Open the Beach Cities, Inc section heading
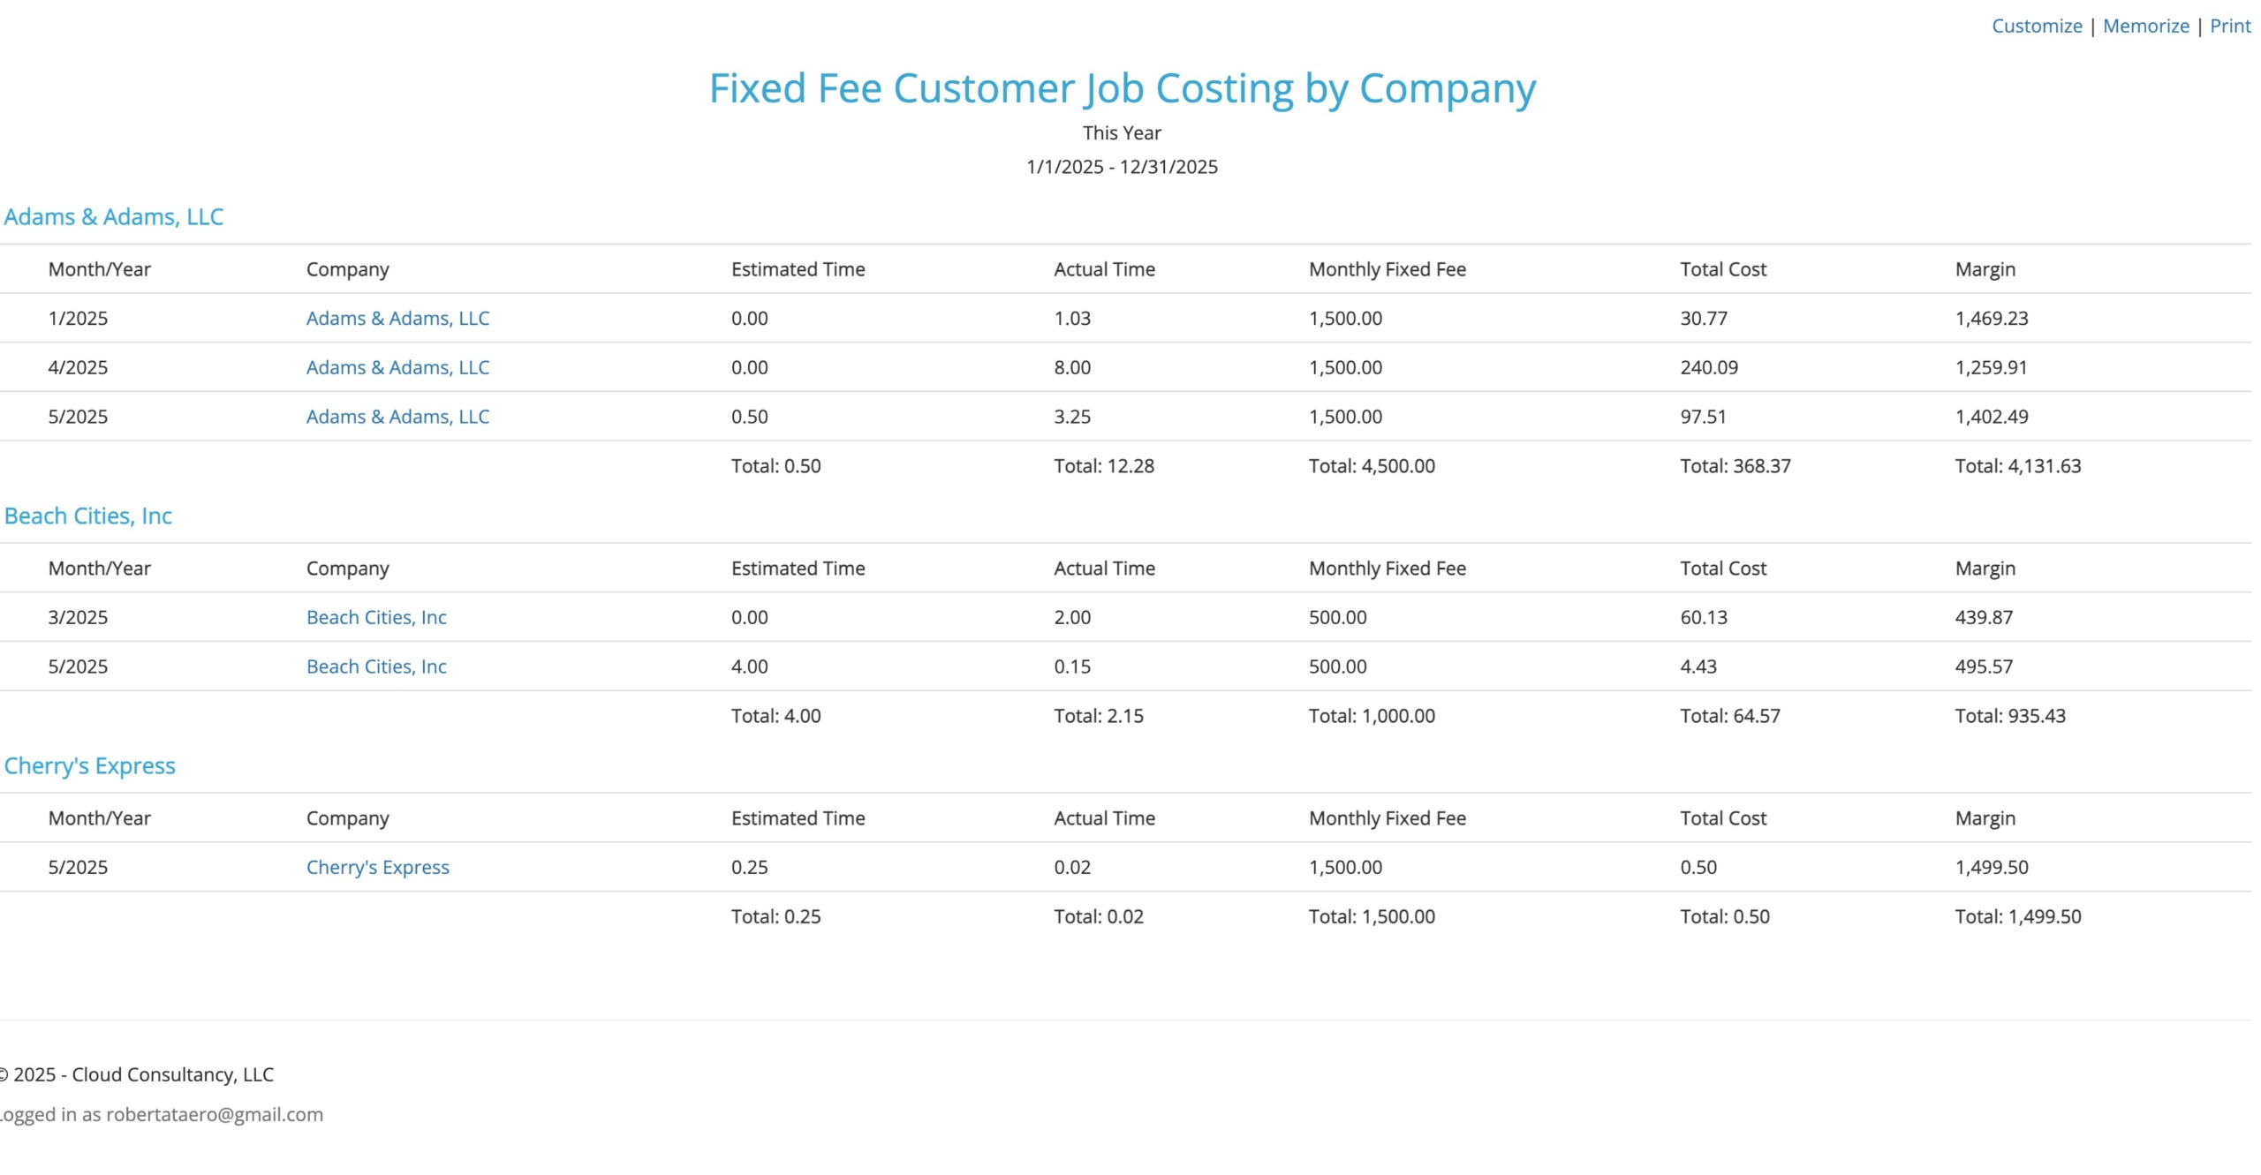The height and width of the screenshot is (1175, 2261). 88,516
